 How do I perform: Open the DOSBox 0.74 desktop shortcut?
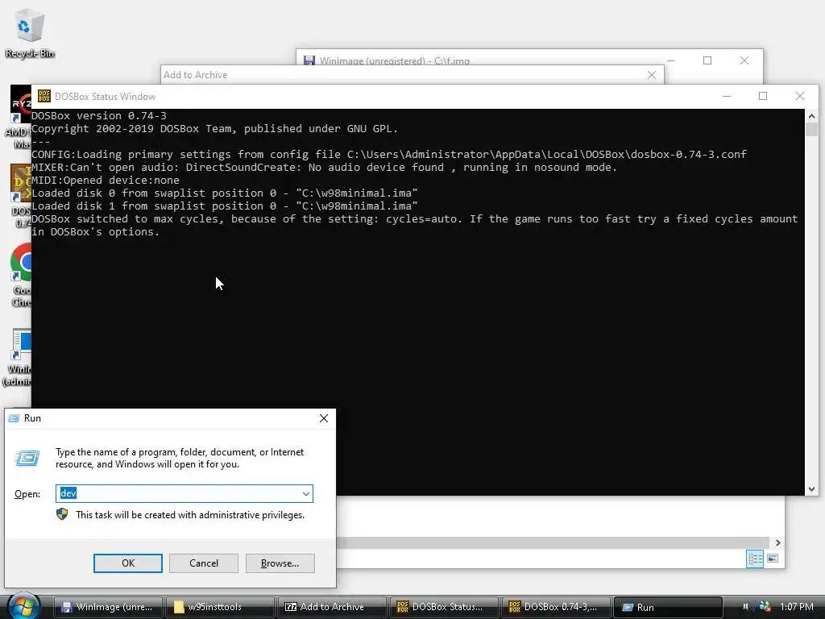point(21,196)
